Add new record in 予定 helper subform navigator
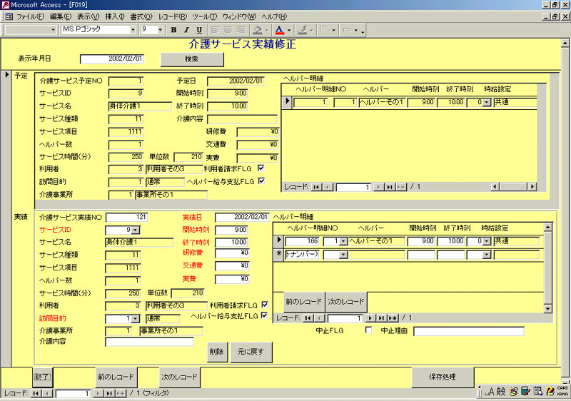This screenshot has width=571, height=401. (401, 187)
